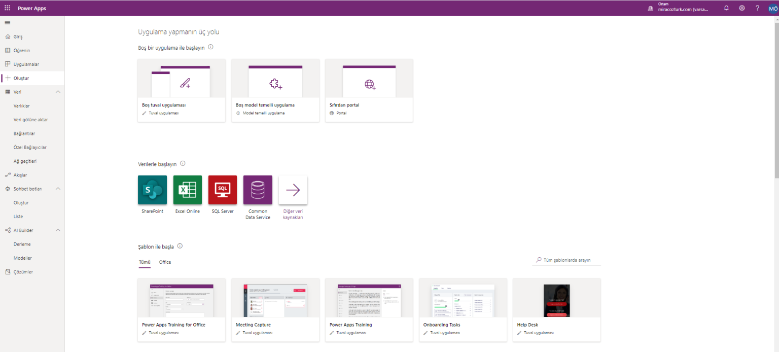
Task: Collapse the Sohbet botları section chevron
Action: pyautogui.click(x=58, y=189)
